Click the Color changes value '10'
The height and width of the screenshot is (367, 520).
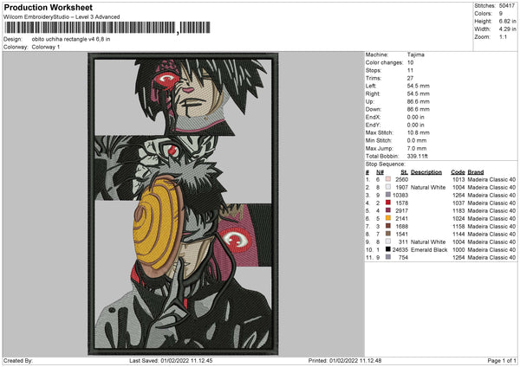(410, 62)
